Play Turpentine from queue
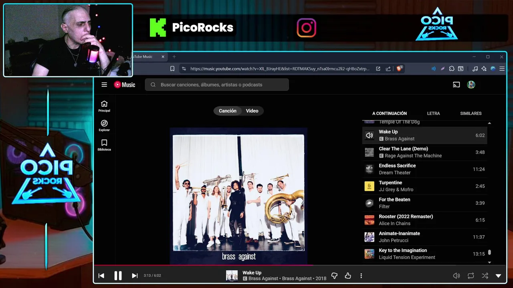The width and height of the screenshot is (513, 288). (x=424, y=186)
